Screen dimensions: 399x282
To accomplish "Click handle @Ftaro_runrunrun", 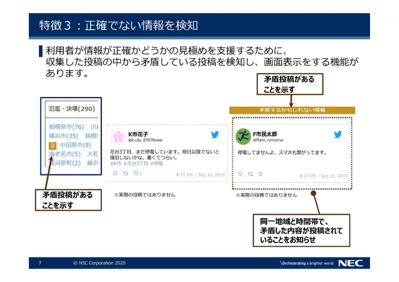I will (268, 140).
